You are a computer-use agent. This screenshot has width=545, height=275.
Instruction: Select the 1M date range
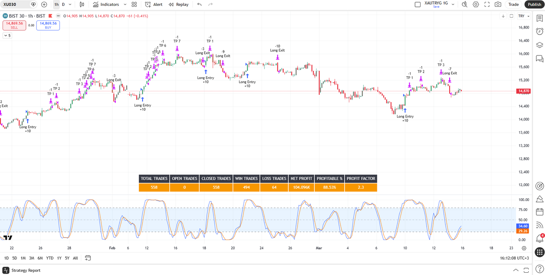tap(23, 258)
